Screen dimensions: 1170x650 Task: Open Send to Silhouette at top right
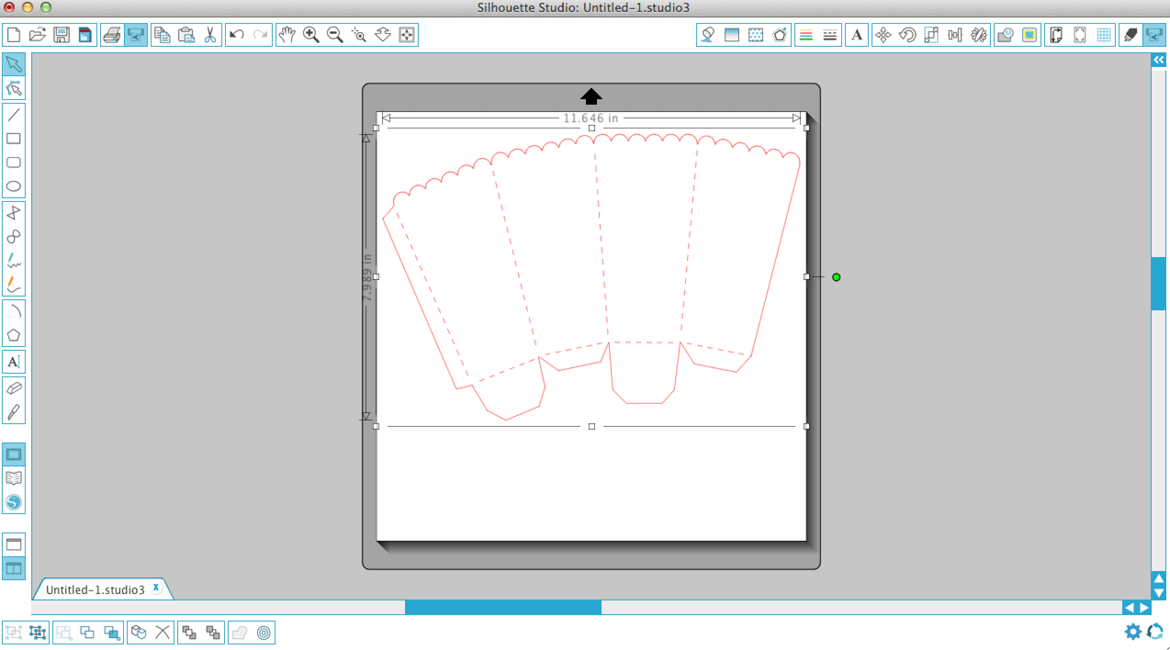tap(1154, 35)
